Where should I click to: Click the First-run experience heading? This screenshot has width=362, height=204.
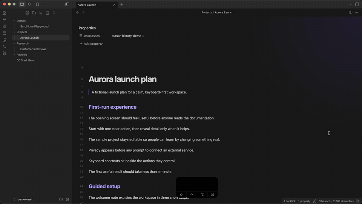pyautogui.click(x=112, y=107)
